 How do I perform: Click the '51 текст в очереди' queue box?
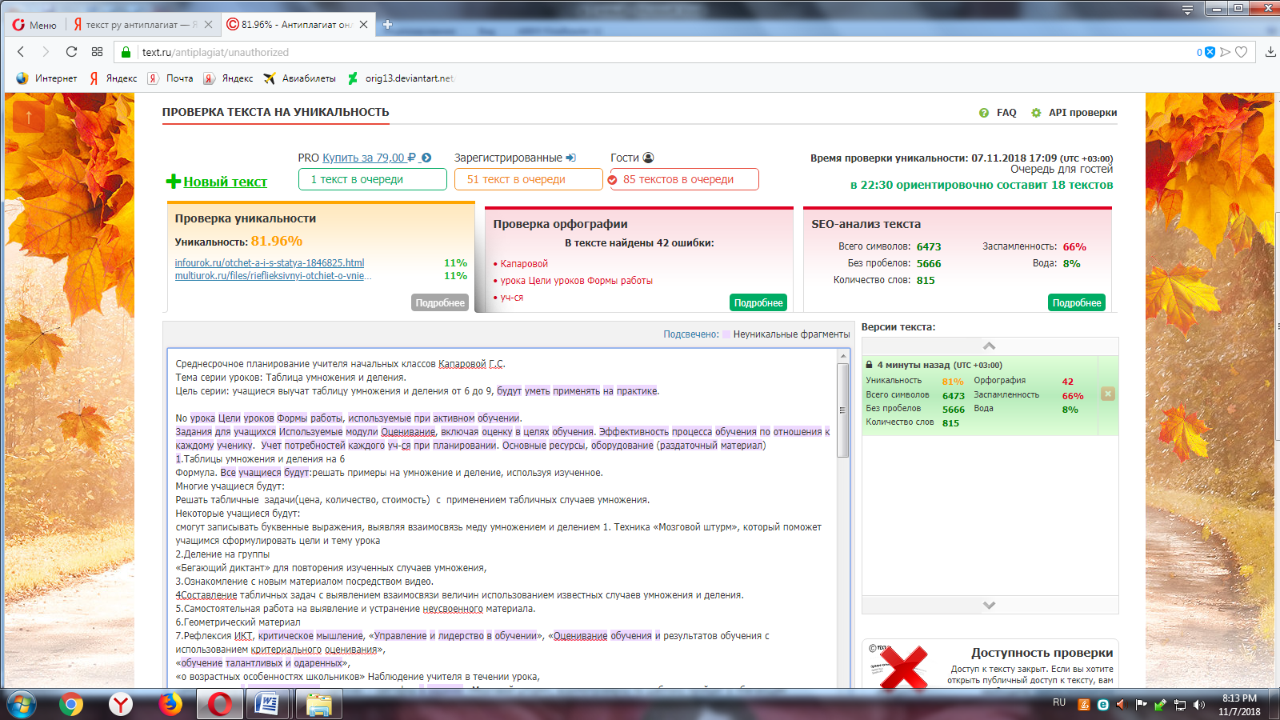tap(529, 179)
